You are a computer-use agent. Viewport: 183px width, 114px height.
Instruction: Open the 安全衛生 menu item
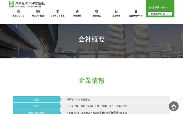click(97, 16)
